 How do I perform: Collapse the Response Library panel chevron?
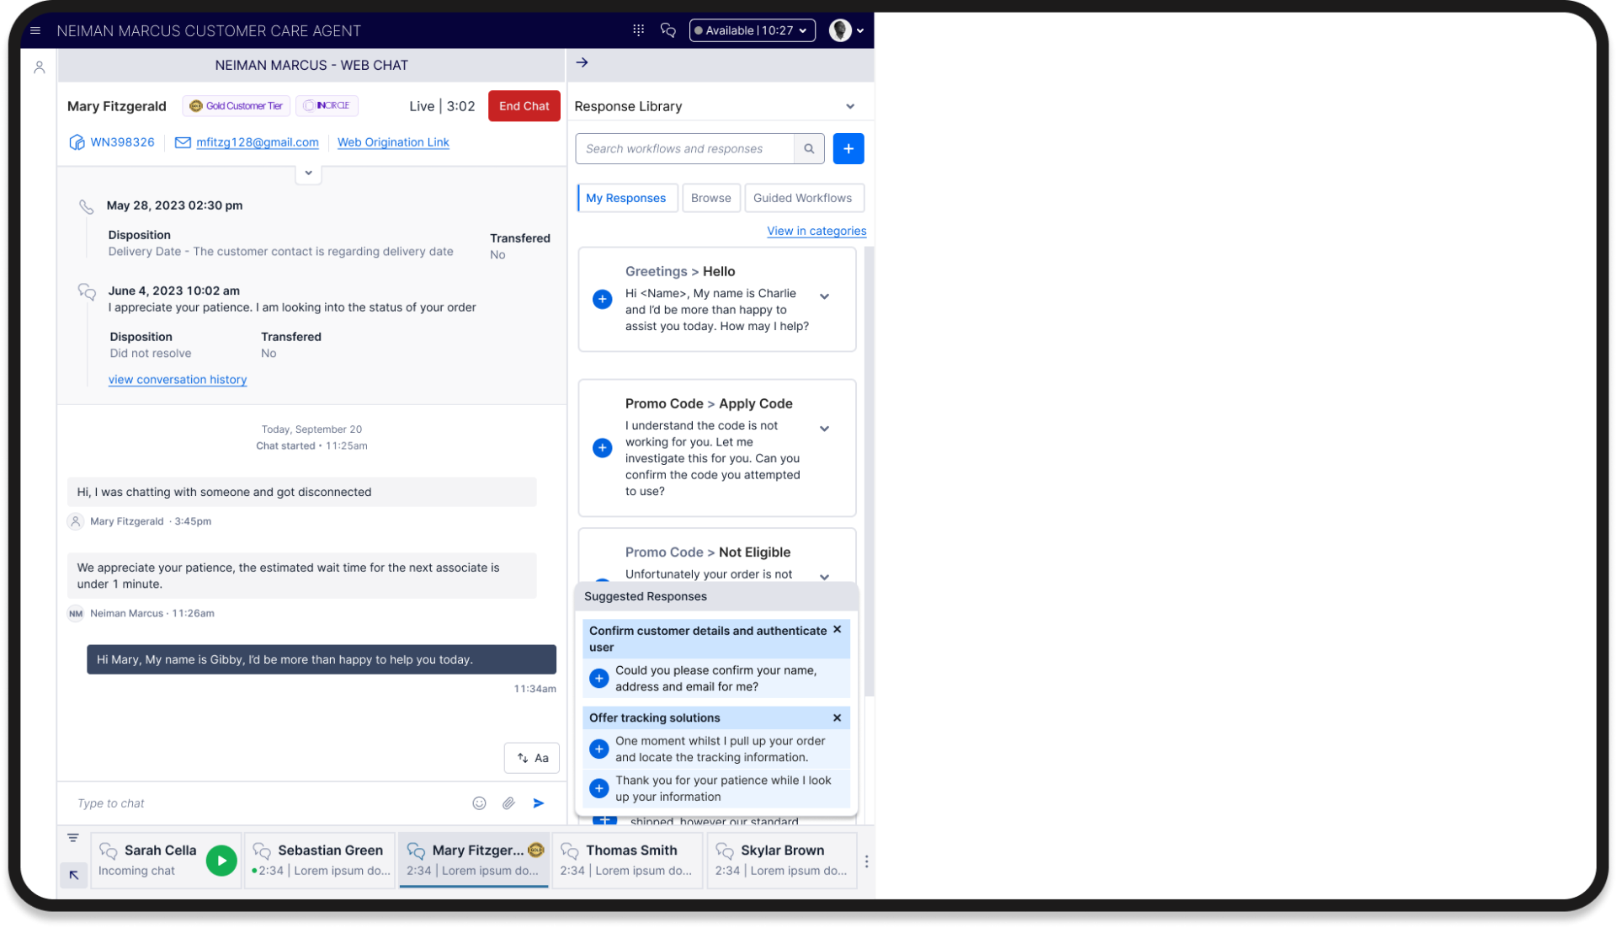850,107
